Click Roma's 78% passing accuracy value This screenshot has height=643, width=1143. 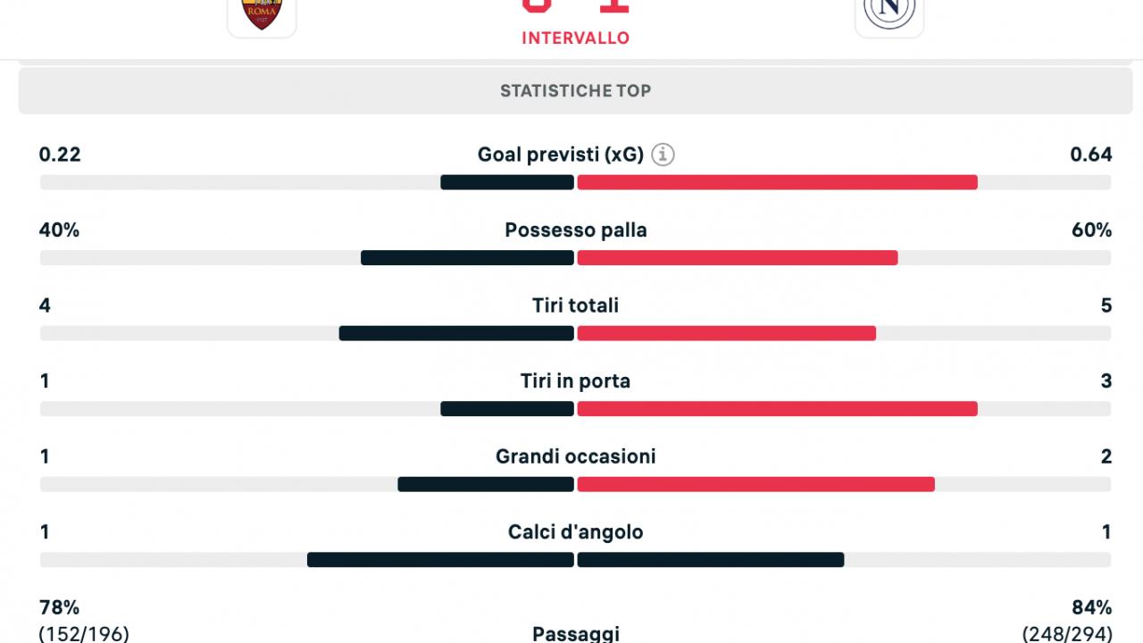59,607
